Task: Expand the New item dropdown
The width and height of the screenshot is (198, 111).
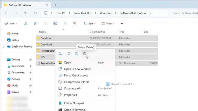Action: [11, 23]
